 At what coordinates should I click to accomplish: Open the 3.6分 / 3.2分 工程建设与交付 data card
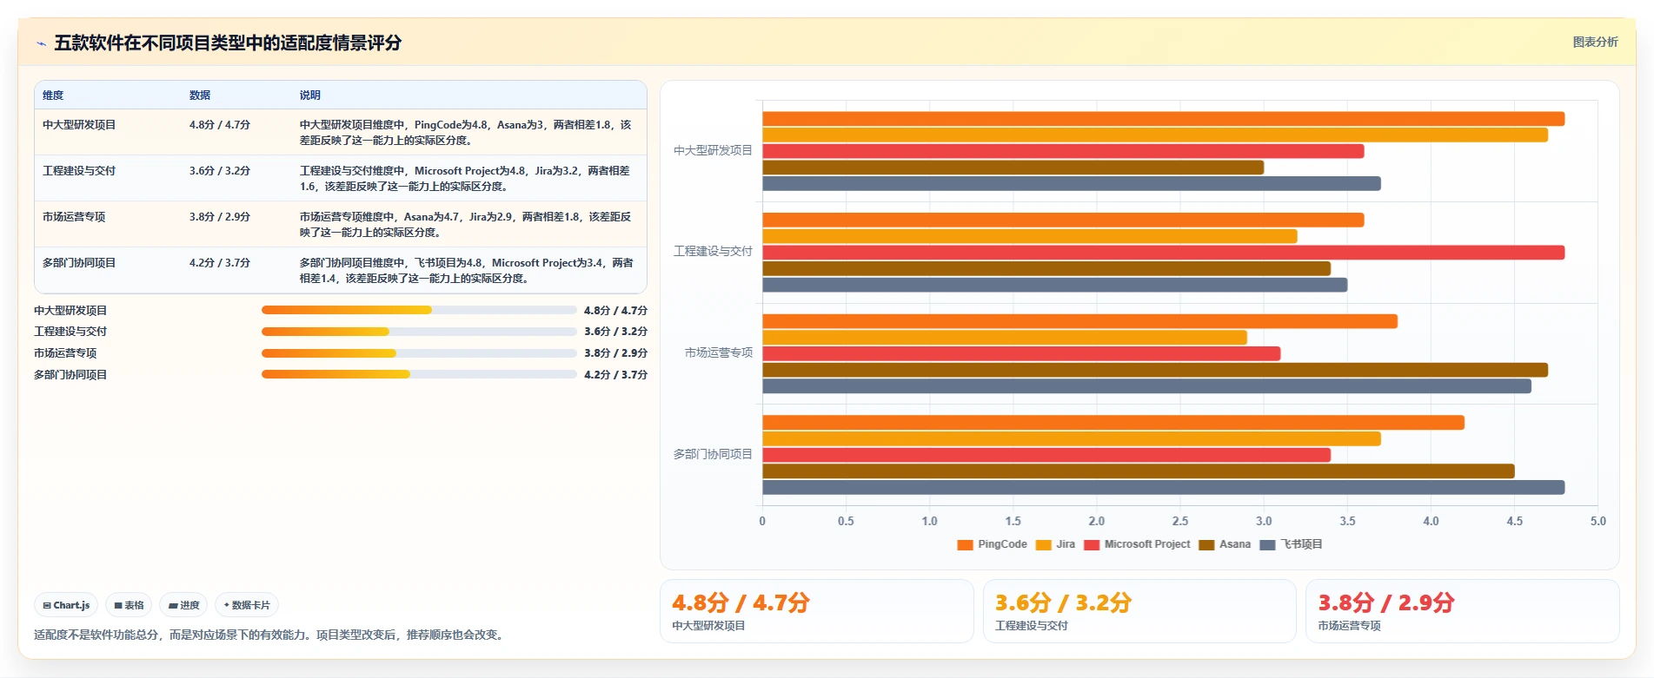(1139, 611)
